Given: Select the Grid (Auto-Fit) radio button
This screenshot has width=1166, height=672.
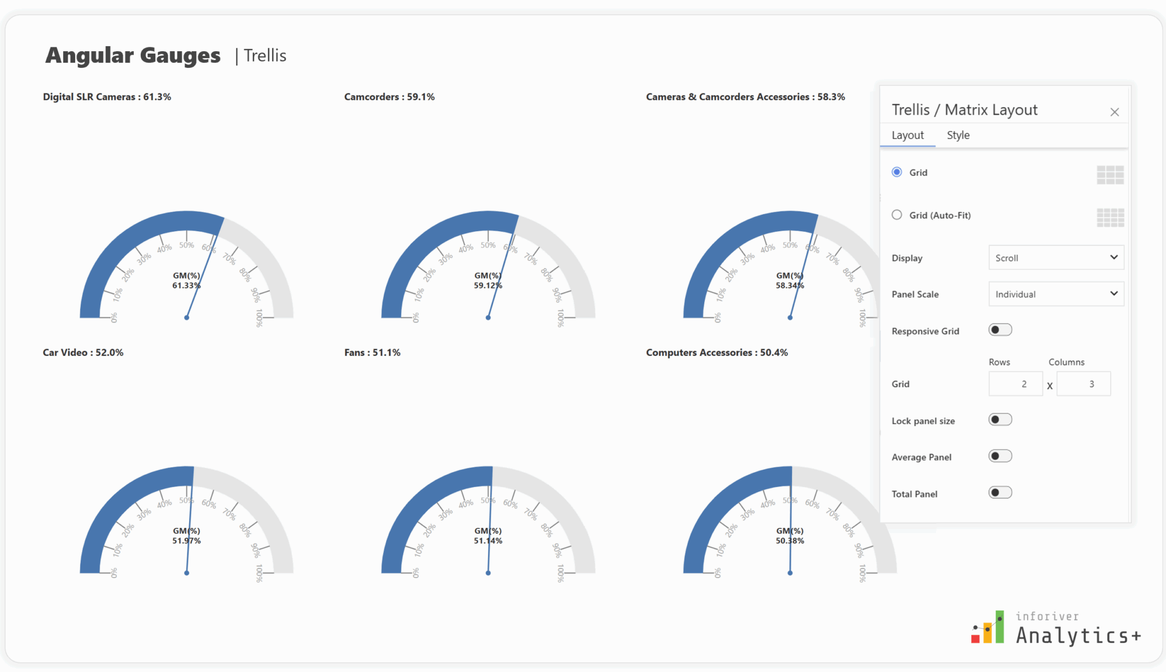Looking at the screenshot, I should click(897, 215).
